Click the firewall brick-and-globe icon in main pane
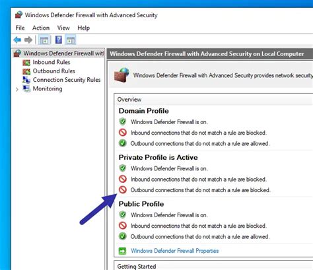 (x=122, y=75)
